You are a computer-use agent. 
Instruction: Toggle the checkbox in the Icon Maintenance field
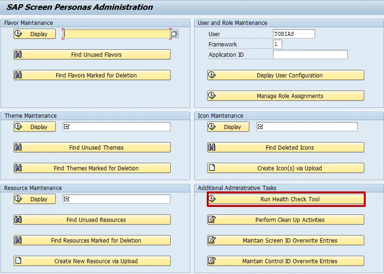click(x=261, y=127)
